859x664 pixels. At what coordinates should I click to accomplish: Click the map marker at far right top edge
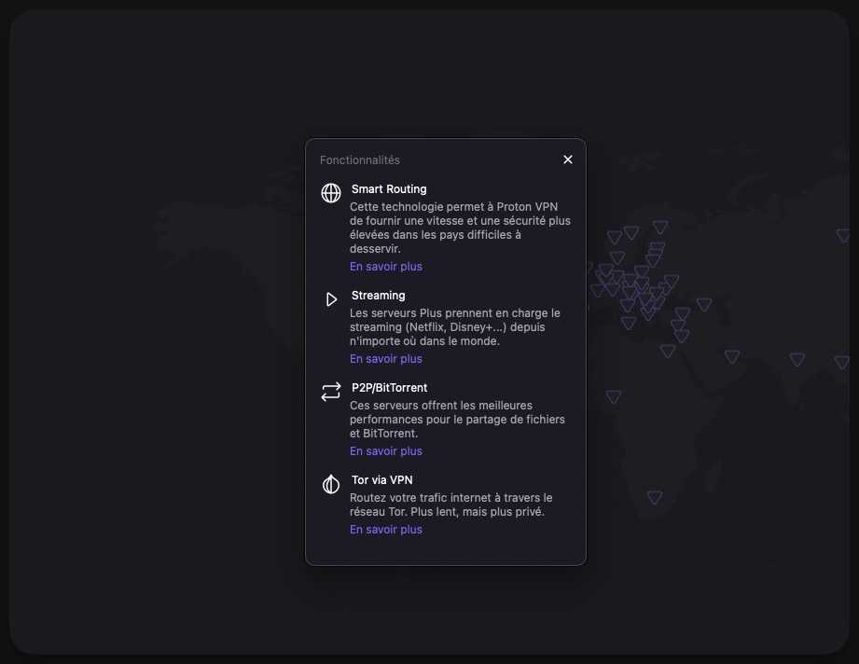(844, 235)
